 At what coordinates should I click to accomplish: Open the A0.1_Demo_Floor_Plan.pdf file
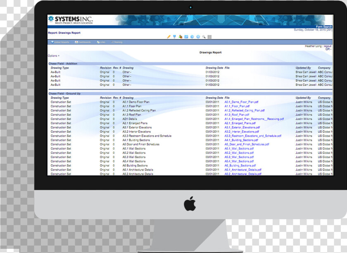pos(241,102)
